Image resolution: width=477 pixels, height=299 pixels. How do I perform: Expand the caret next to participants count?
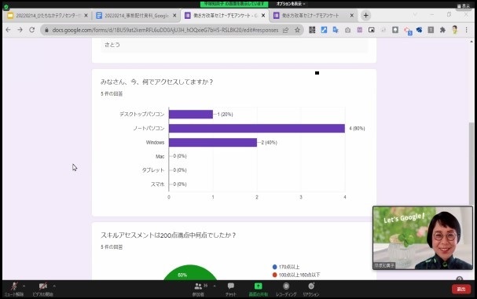[x=215, y=286]
